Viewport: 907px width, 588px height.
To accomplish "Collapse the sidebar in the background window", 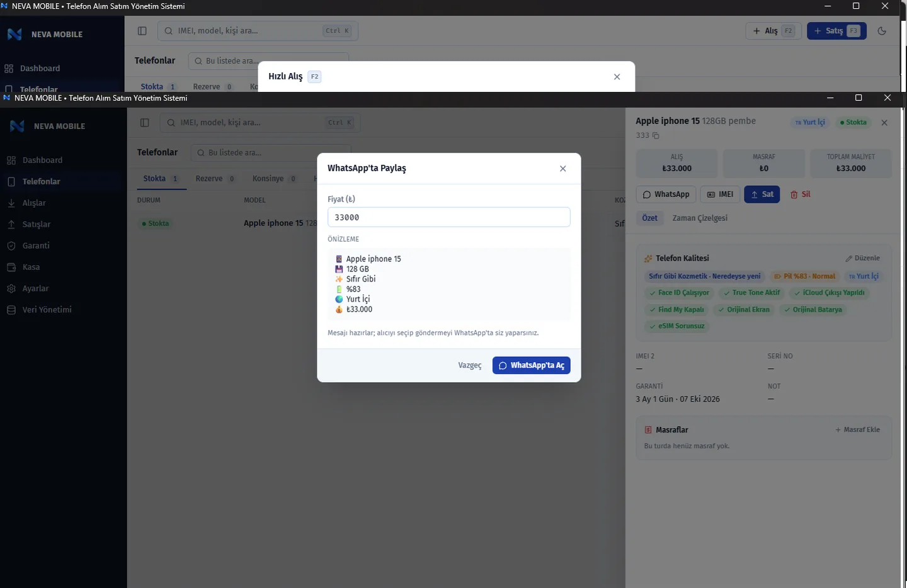I will [142, 31].
